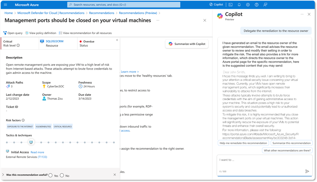Screen dimensions: 317x182
Task: Click the Freshness clock icon
Action: point(81,86)
